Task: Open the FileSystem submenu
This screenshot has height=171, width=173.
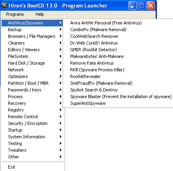Action: coord(32,56)
